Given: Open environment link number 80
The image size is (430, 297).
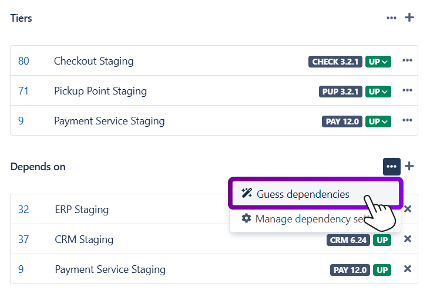Looking at the screenshot, I should (x=23, y=61).
